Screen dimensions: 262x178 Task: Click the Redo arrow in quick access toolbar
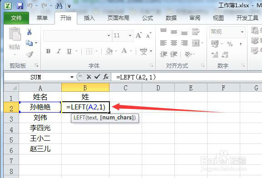[x=44, y=6]
